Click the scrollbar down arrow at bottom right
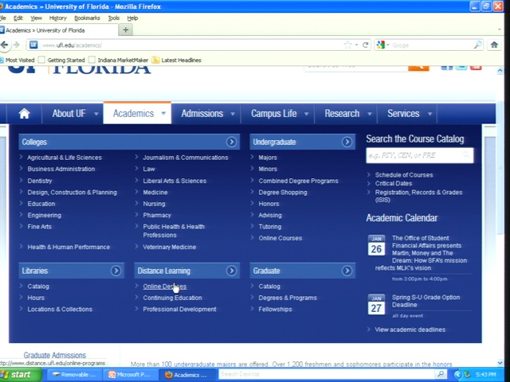This screenshot has width=510, height=382. (500, 363)
